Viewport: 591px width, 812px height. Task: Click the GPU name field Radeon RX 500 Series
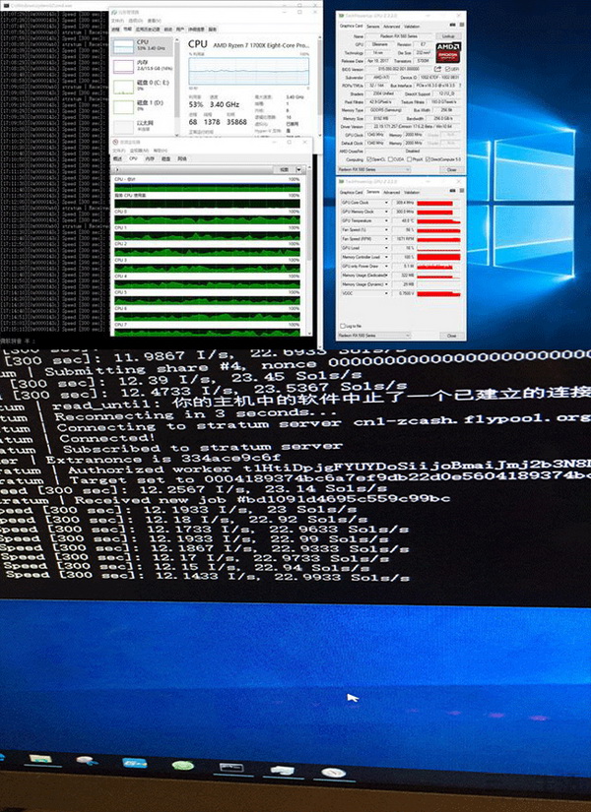tap(399, 36)
